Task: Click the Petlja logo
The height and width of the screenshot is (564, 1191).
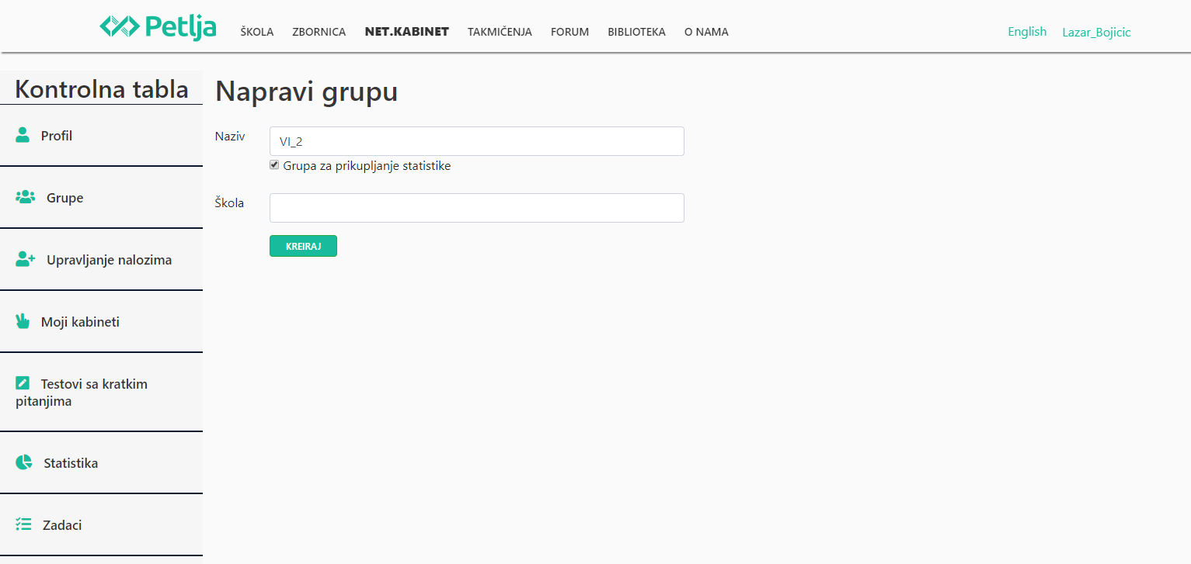Action: click(x=158, y=27)
